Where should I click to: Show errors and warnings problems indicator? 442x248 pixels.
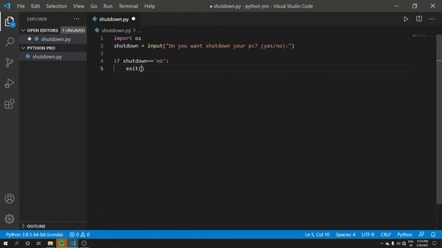point(79,234)
